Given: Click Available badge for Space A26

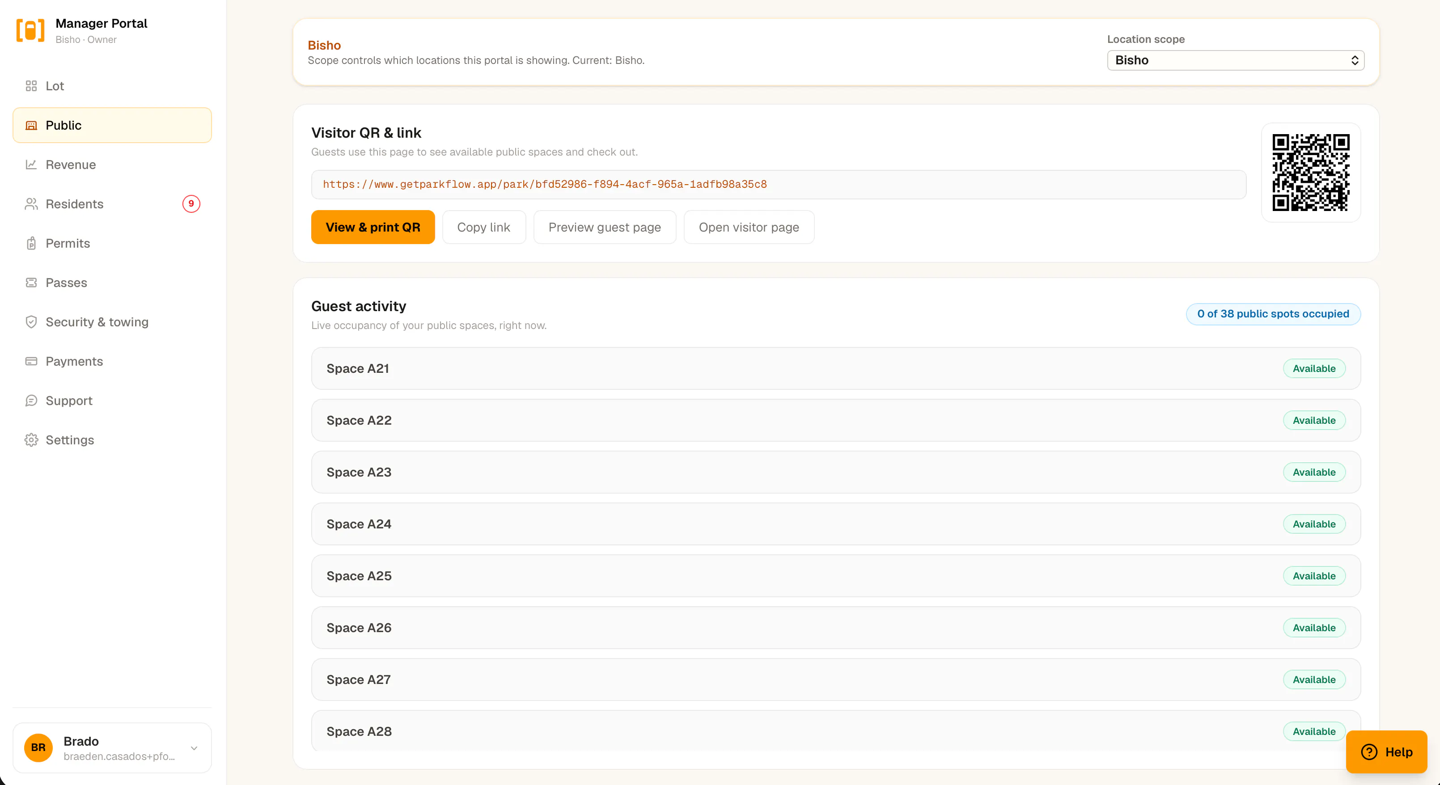Looking at the screenshot, I should point(1314,628).
